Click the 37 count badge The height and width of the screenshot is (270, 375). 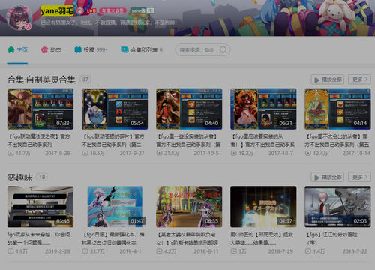pyautogui.click(x=85, y=79)
